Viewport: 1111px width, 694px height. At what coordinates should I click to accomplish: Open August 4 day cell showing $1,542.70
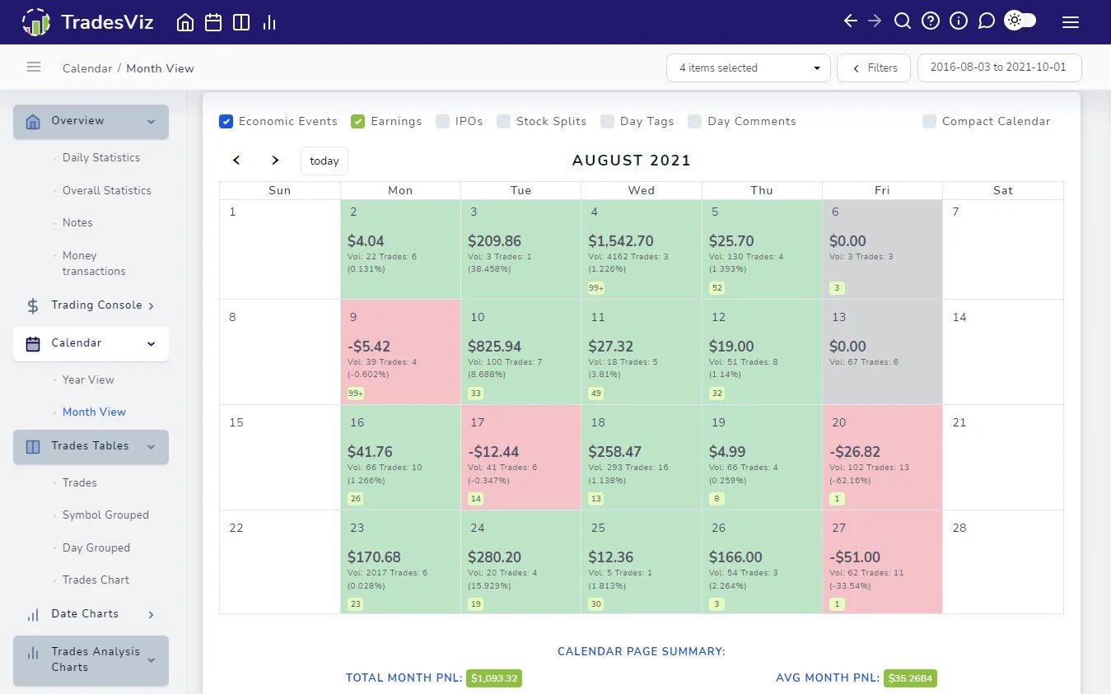(642, 249)
